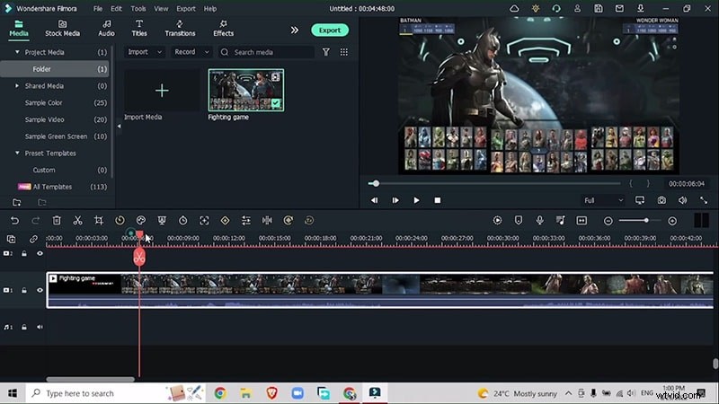Screen dimensions: 719x404
Task: Open the View menu
Action: pyautogui.click(x=161, y=9)
